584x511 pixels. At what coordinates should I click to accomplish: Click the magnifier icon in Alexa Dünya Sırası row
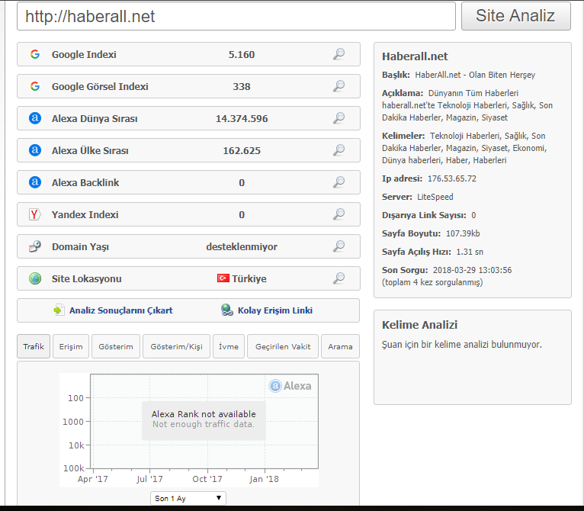339,118
